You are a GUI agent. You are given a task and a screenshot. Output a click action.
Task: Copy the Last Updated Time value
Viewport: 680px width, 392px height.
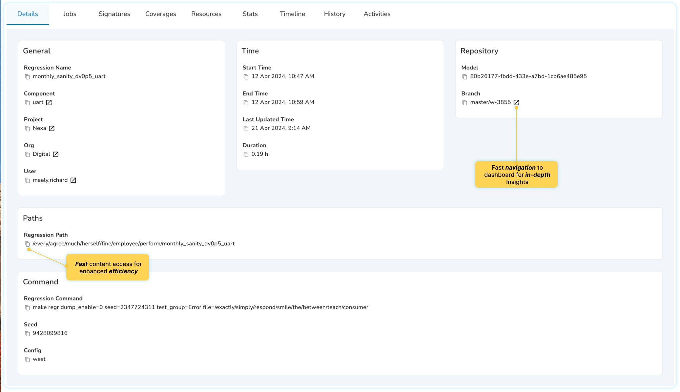246,129
